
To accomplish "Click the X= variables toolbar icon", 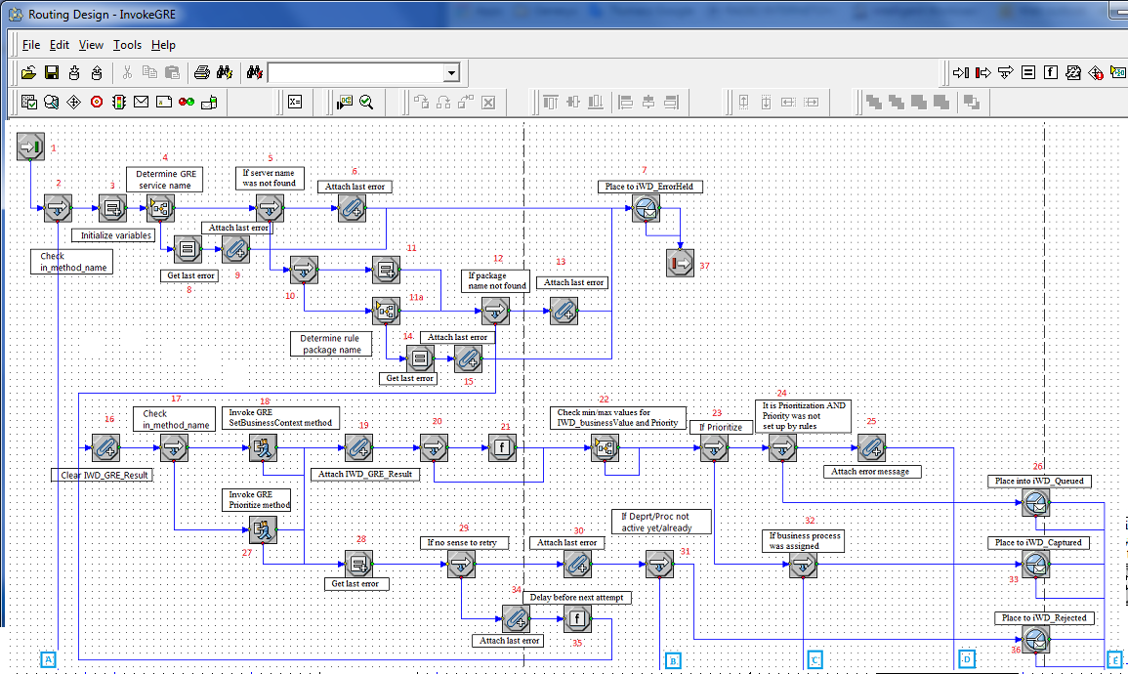I will coord(295,102).
